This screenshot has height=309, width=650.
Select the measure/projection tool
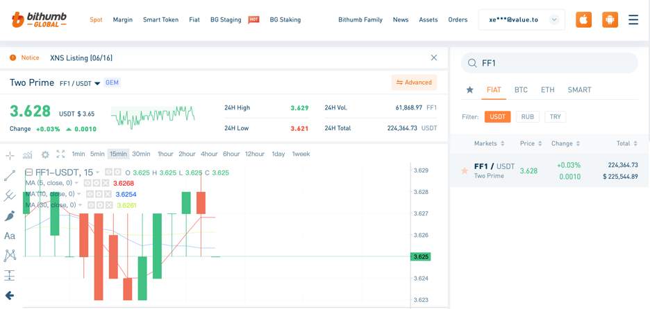10,275
